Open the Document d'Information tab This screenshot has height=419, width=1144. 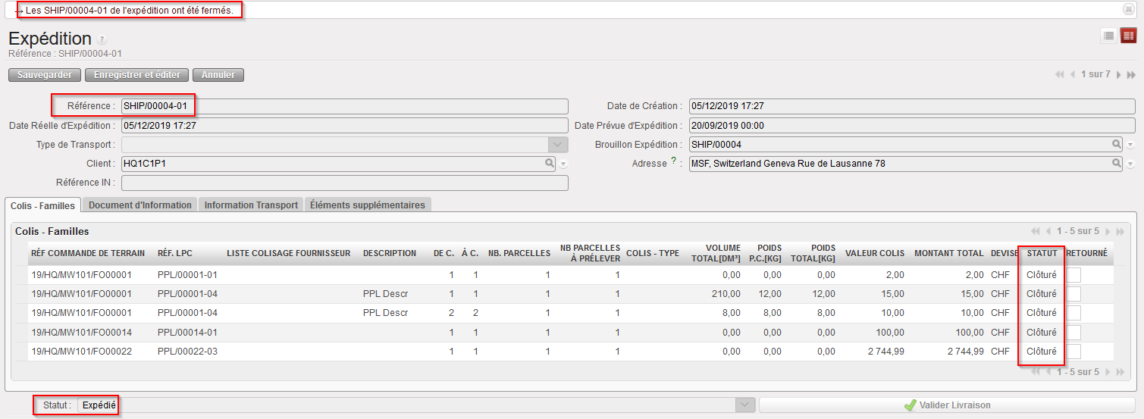pos(139,205)
